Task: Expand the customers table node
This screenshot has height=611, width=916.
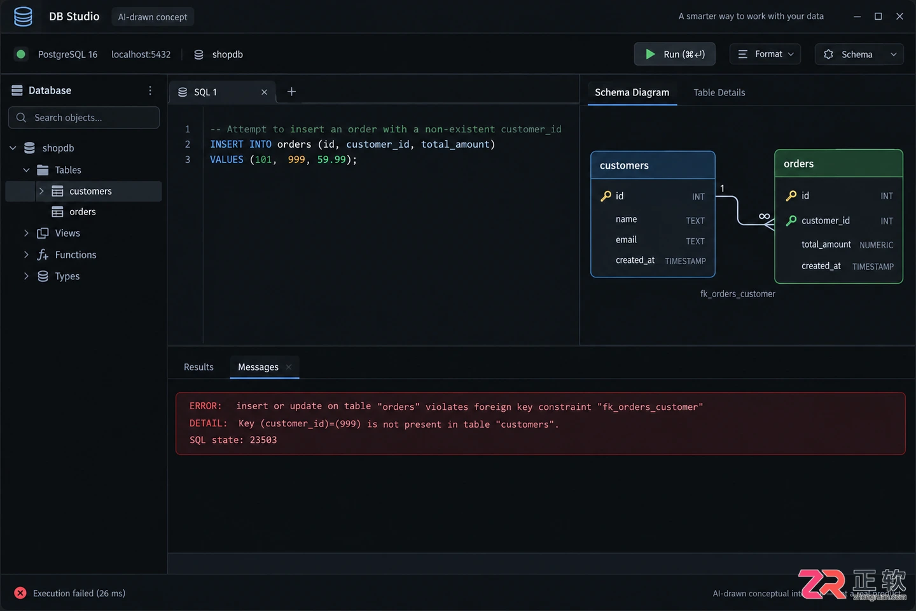Action: click(41, 191)
